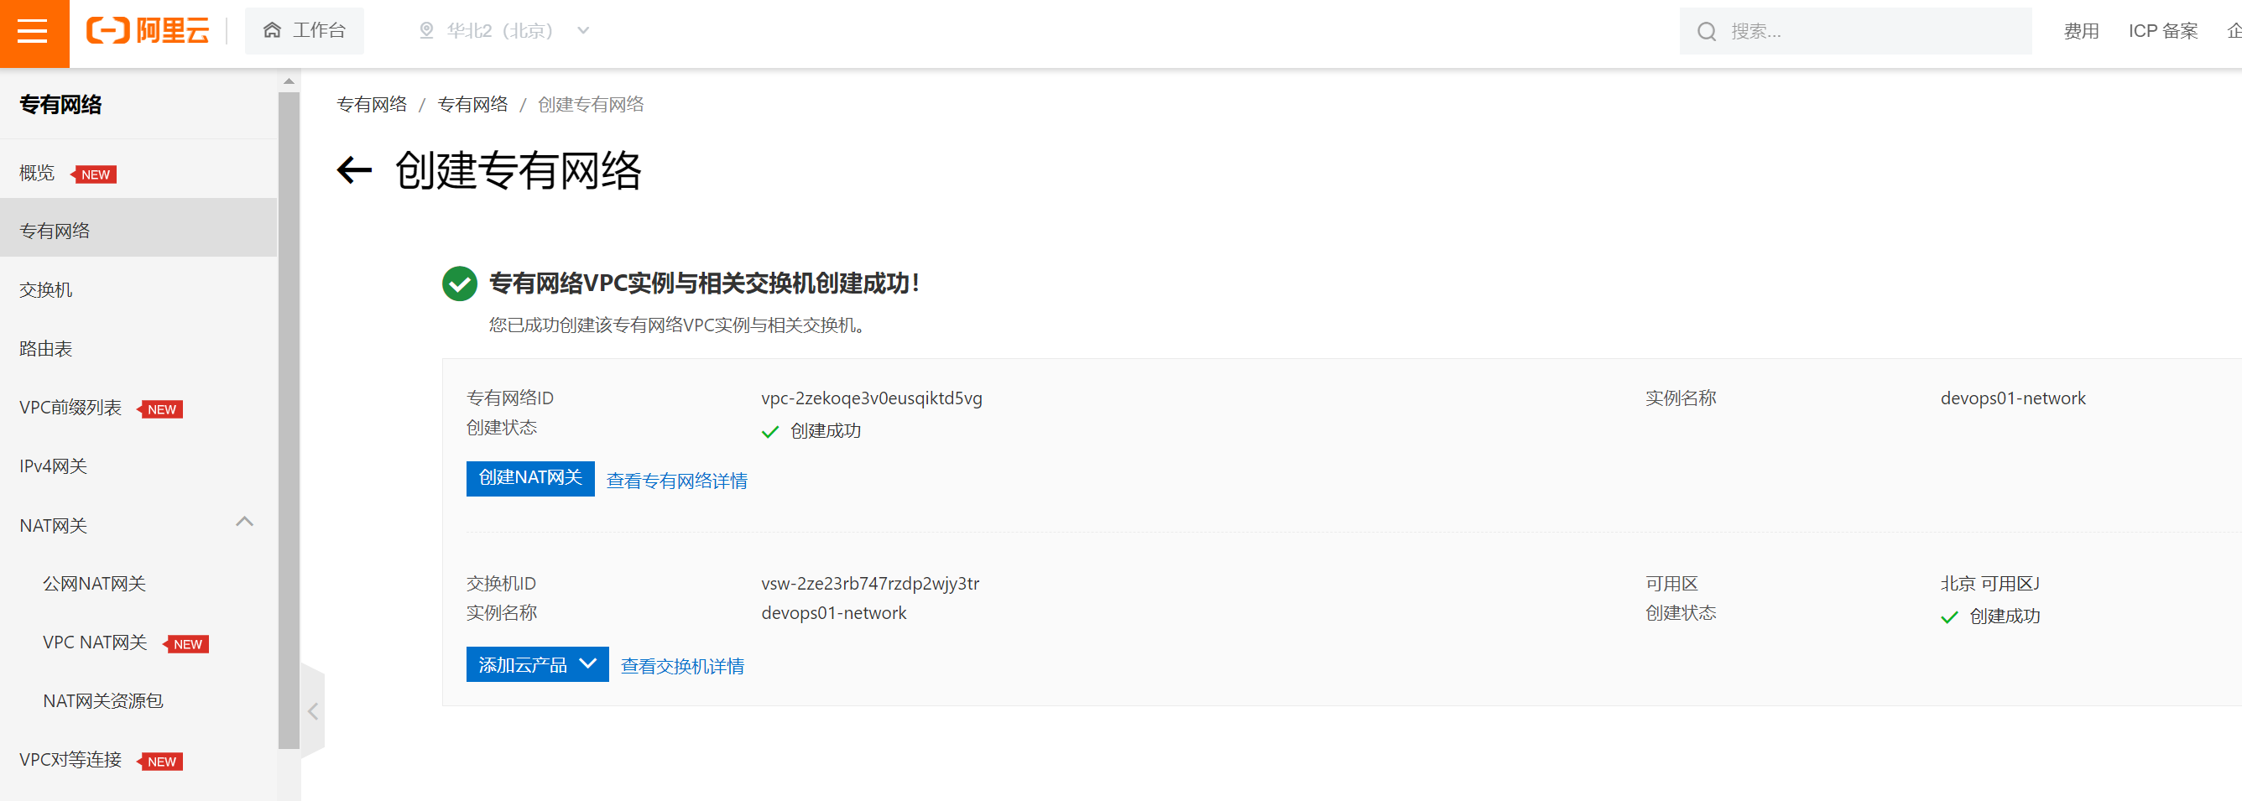Click the home icon in workbench button
The image size is (2242, 801).
coord(272,30)
